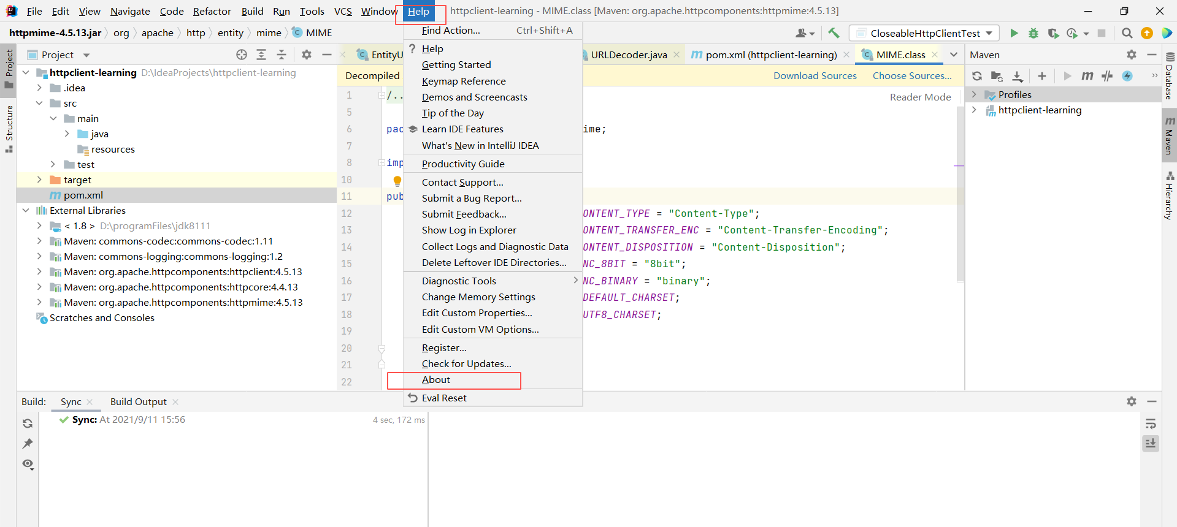Expand the .idea folder

tap(39, 88)
